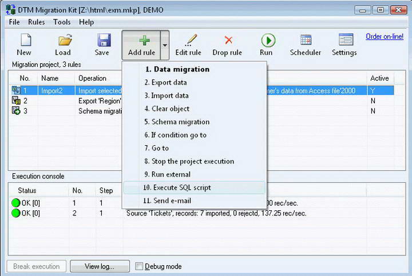Image resolution: width=412 pixels, height=276 pixels.
Task: Click the Active column header
Action: 379,78
